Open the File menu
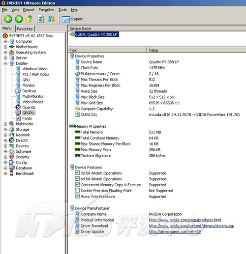246x254 pixels. click(4, 10)
